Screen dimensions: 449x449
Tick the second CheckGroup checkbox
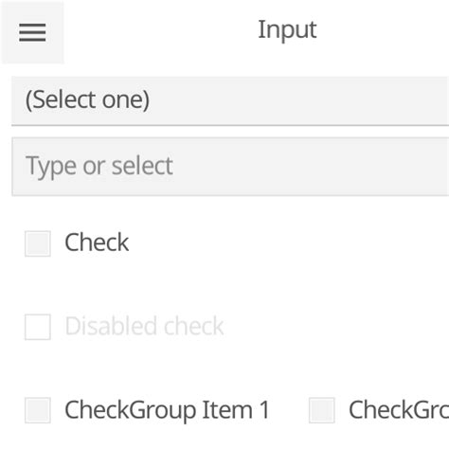point(322,410)
